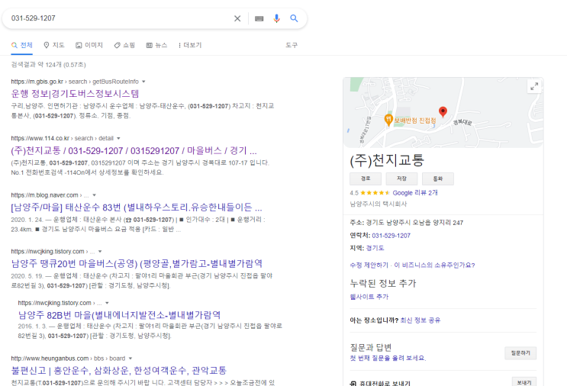Select the 전체 tab
567x386 pixels.
[21, 45]
